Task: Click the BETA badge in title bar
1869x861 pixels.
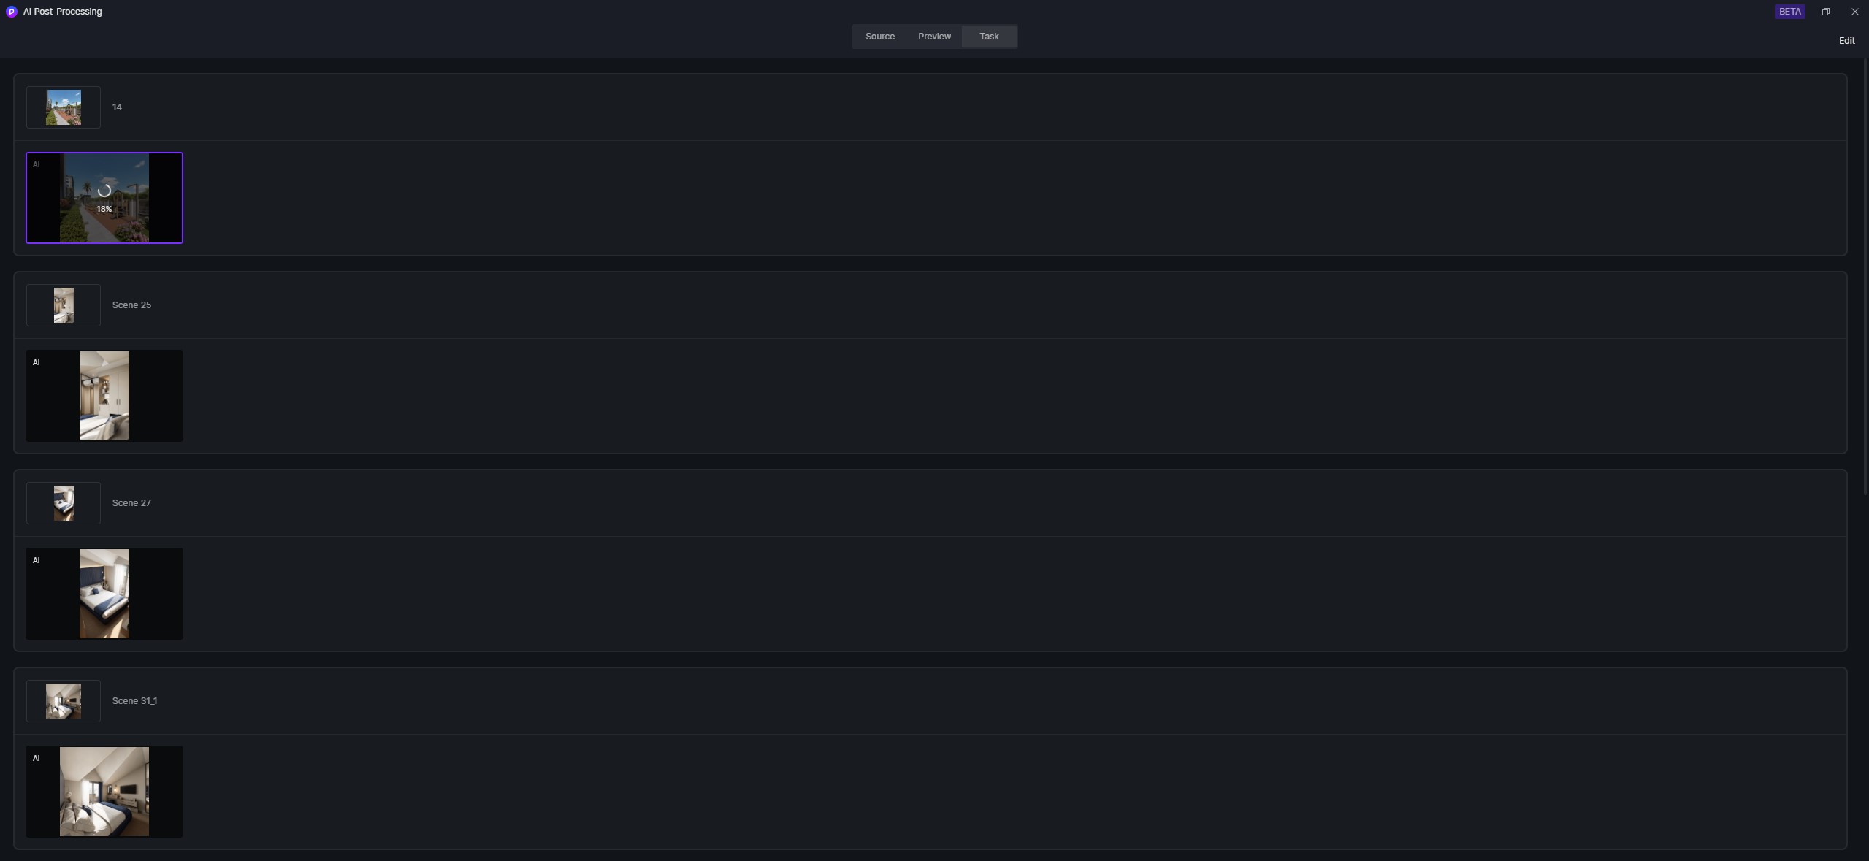Action: point(1789,12)
